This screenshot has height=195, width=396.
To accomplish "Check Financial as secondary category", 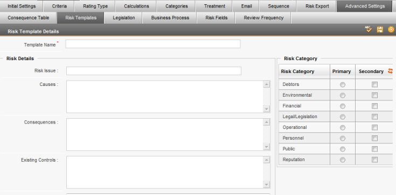I will pyautogui.click(x=374, y=106).
